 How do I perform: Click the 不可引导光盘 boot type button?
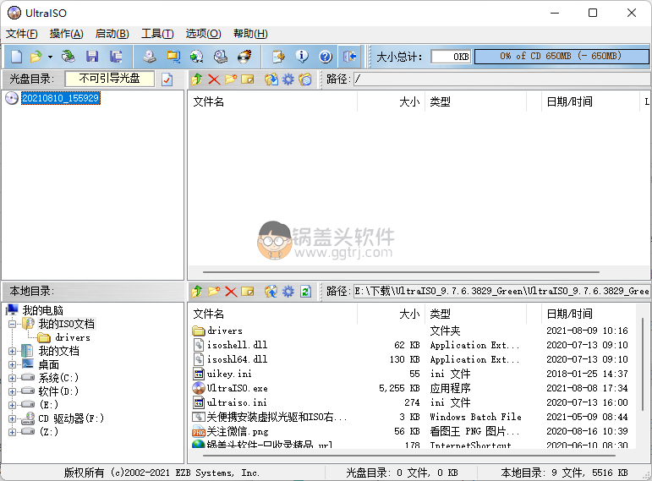(x=110, y=79)
